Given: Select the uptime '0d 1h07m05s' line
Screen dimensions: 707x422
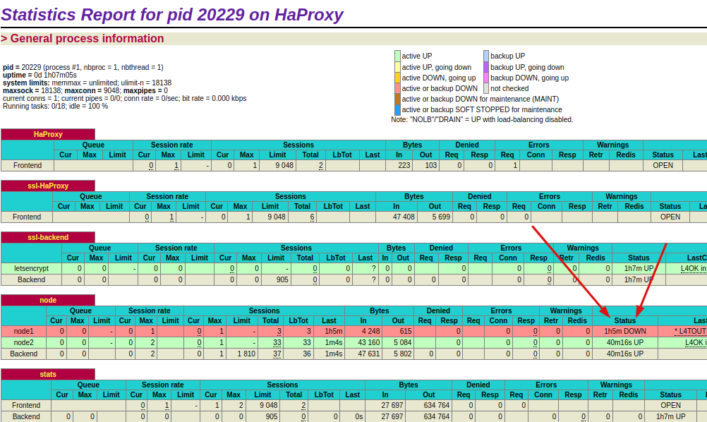Looking at the screenshot, I should [x=40, y=76].
